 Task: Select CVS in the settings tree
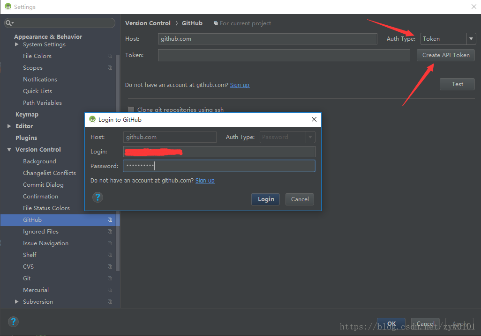pos(28,266)
